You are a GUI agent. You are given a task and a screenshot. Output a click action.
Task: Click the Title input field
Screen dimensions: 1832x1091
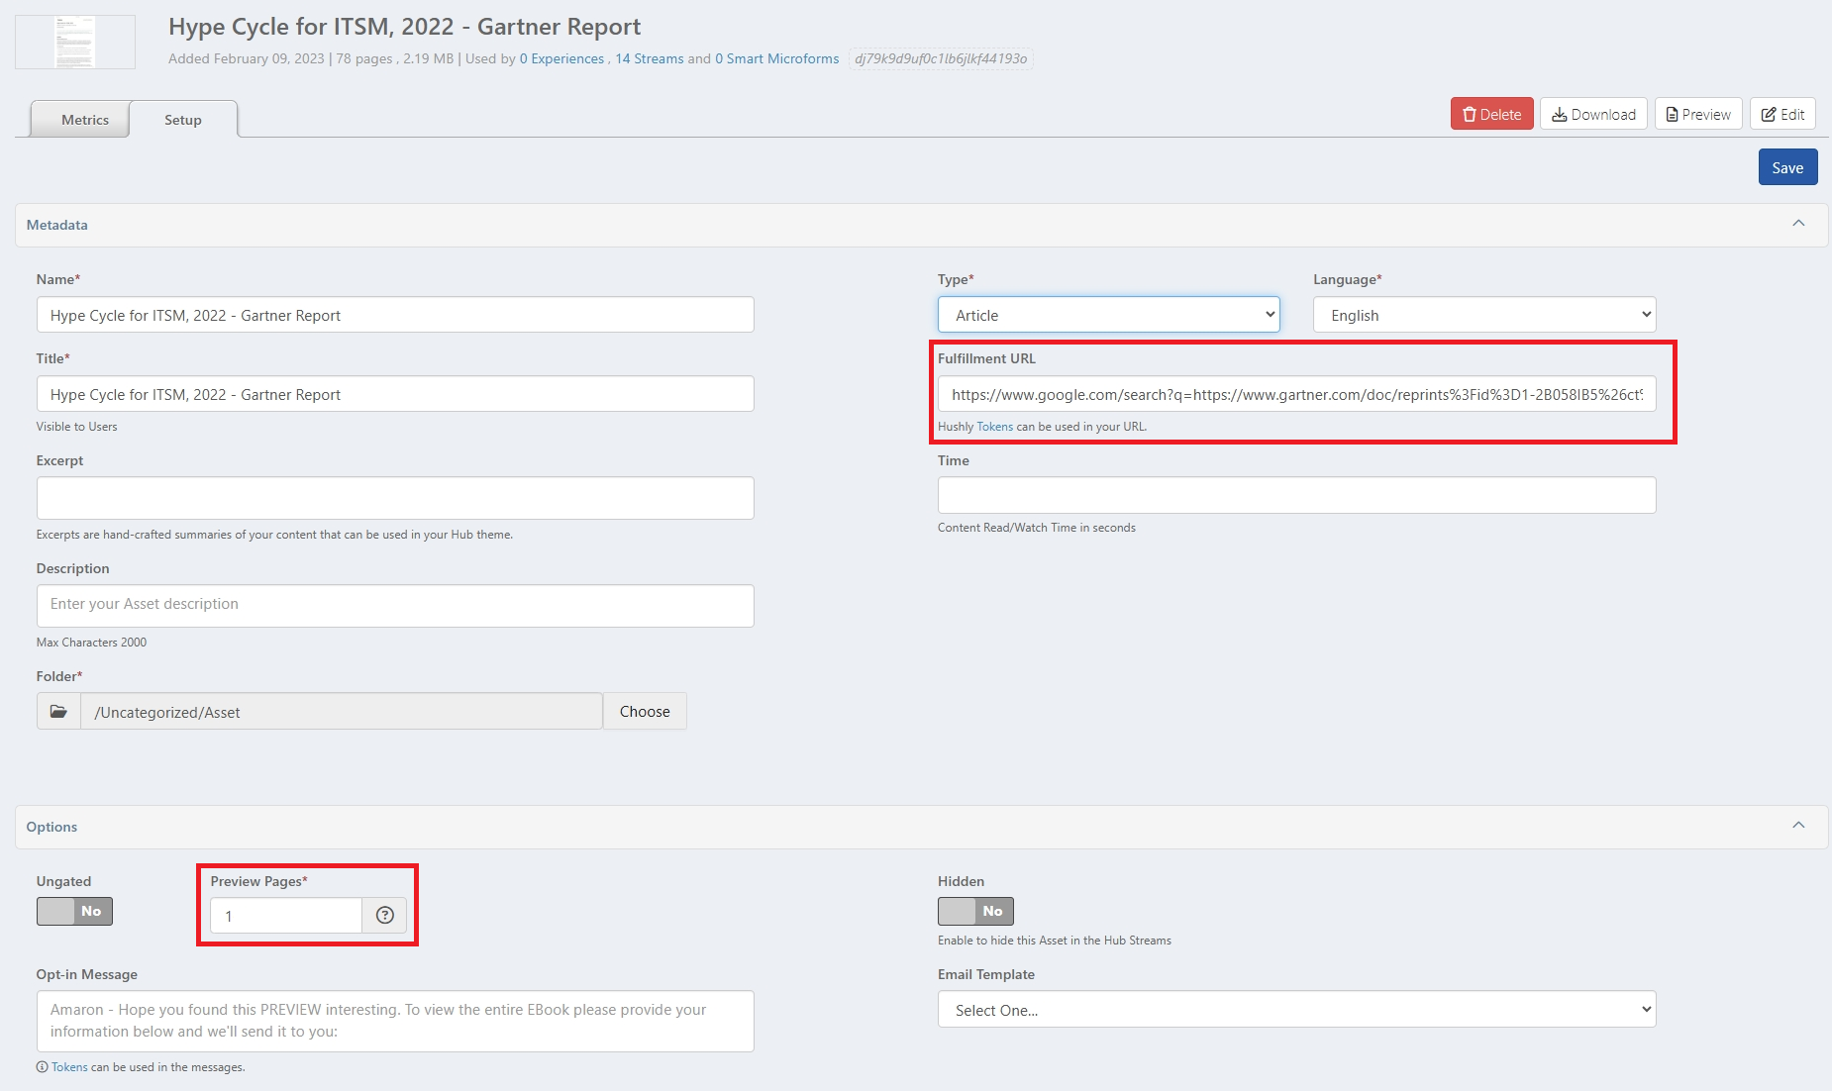395,394
